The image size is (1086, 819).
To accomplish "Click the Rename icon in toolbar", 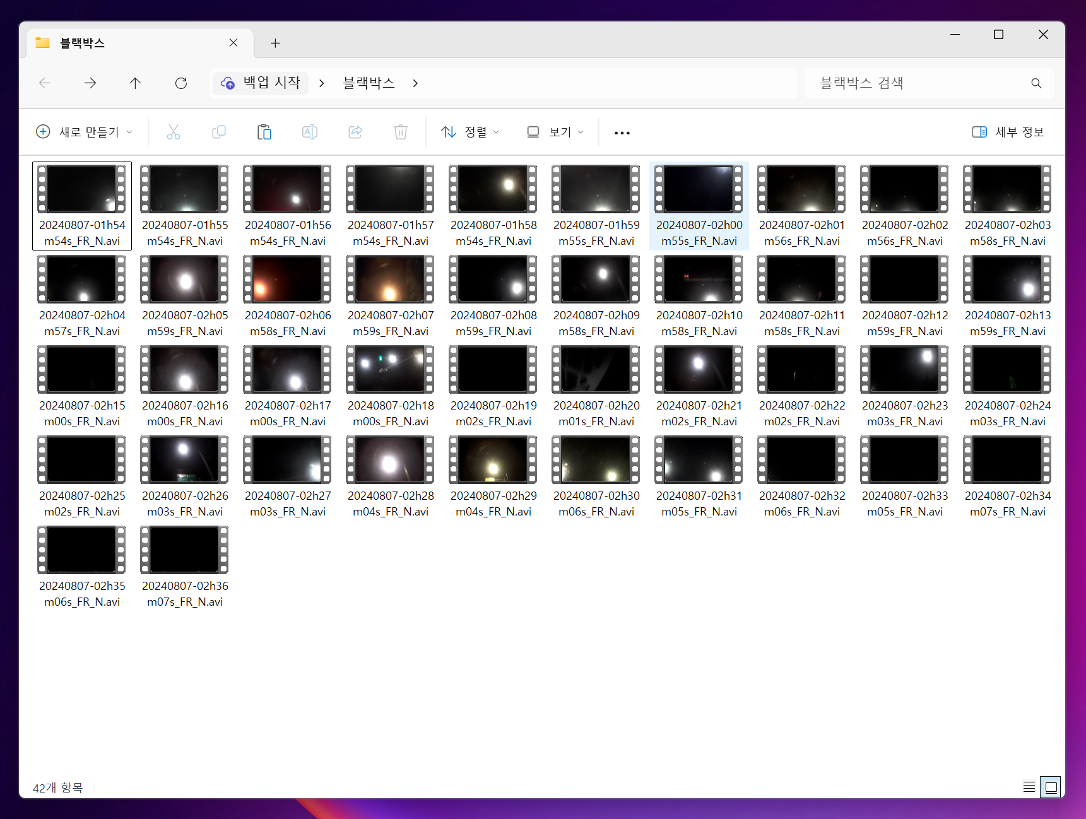I will tap(310, 132).
